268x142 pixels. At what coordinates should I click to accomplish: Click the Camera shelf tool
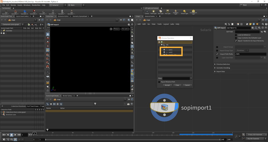147,12
